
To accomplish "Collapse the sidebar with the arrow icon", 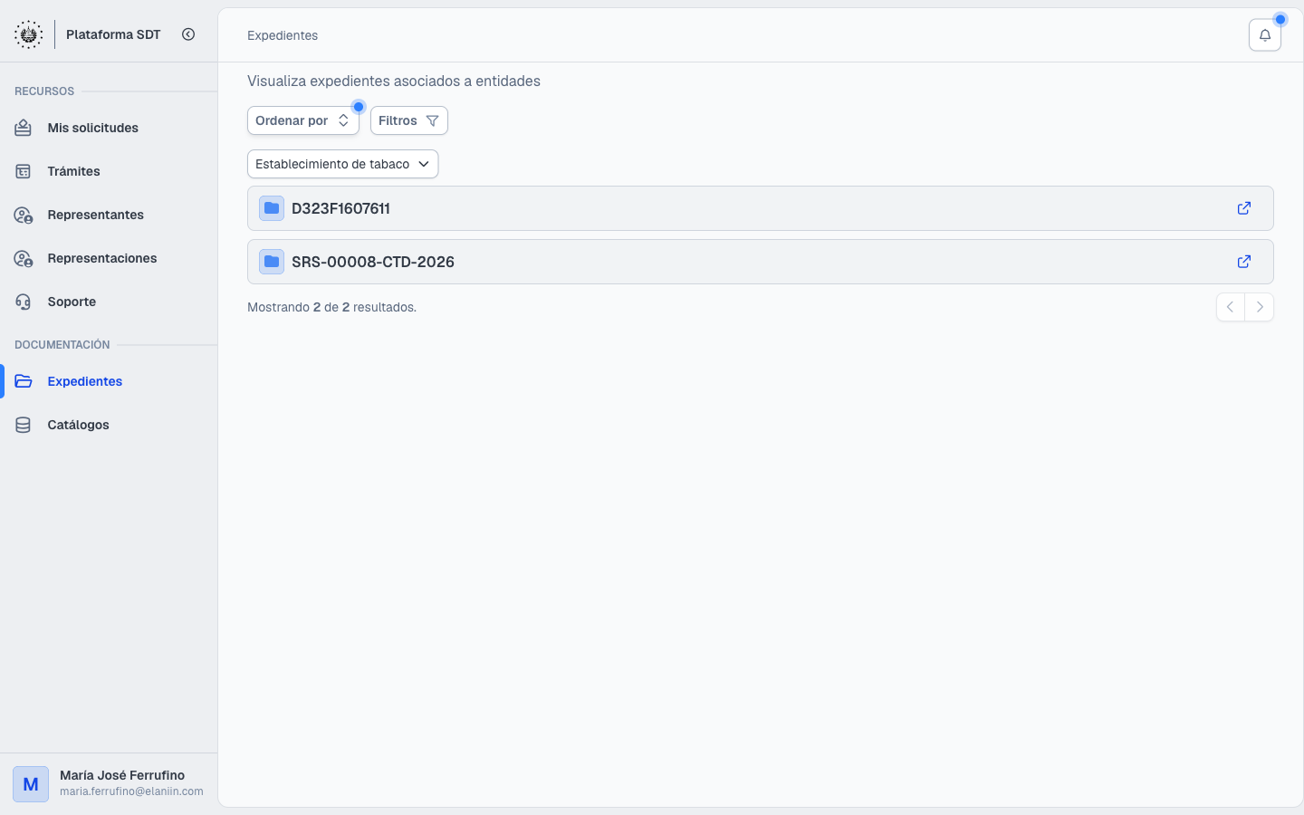I will [188, 34].
